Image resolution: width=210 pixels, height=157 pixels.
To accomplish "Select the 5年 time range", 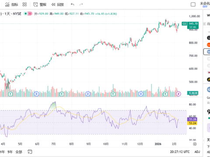I will [10, 152].
